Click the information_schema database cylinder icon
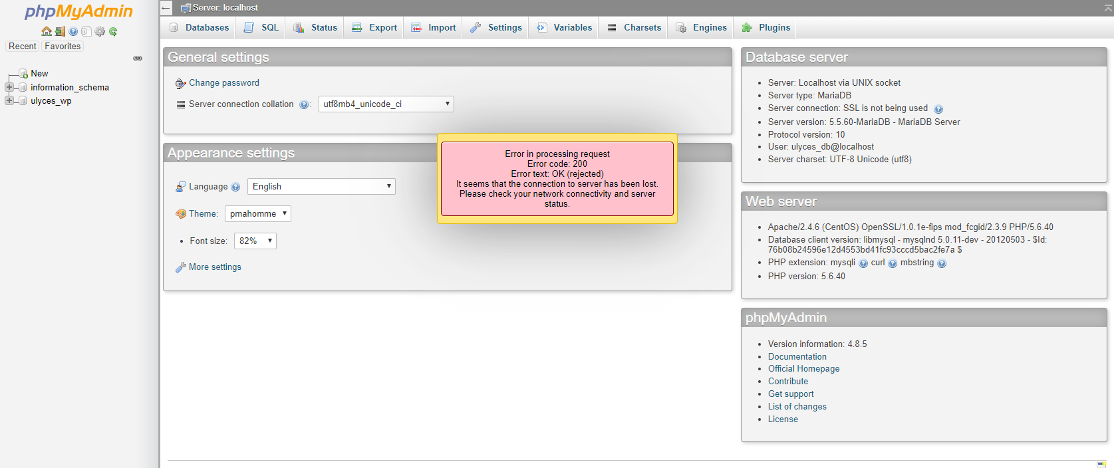 (x=23, y=87)
